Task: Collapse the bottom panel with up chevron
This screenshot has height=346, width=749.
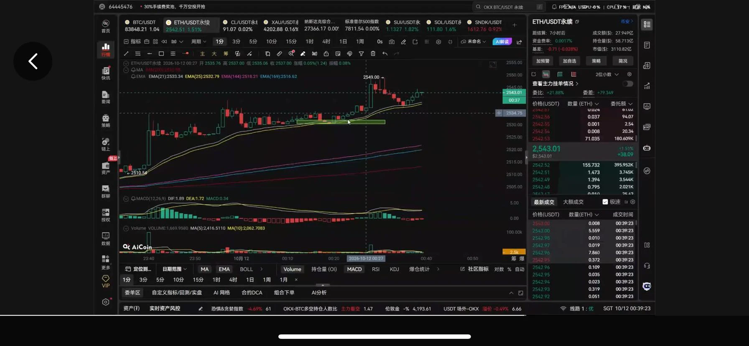Action: pyautogui.click(x=511, y=293)
